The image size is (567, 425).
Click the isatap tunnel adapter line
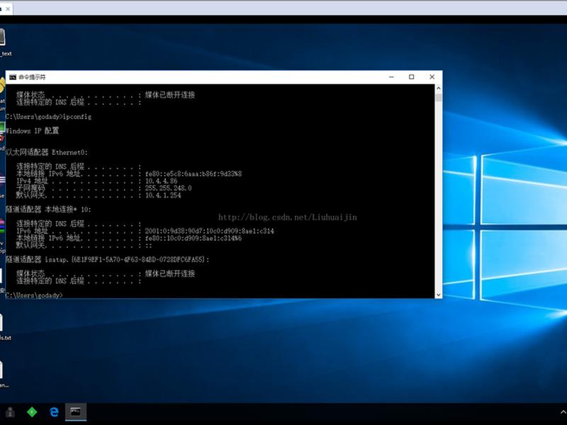(108, 259)
